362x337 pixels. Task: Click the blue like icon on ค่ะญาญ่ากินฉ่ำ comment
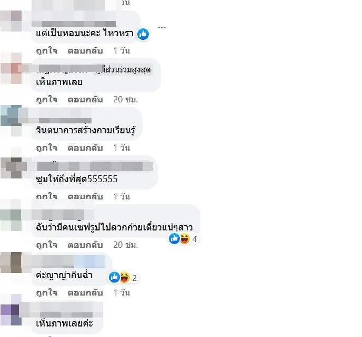point(114,277)
